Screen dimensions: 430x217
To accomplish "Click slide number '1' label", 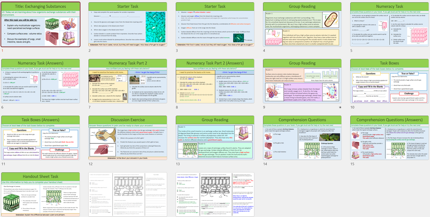I will click(x=2, y=50).
